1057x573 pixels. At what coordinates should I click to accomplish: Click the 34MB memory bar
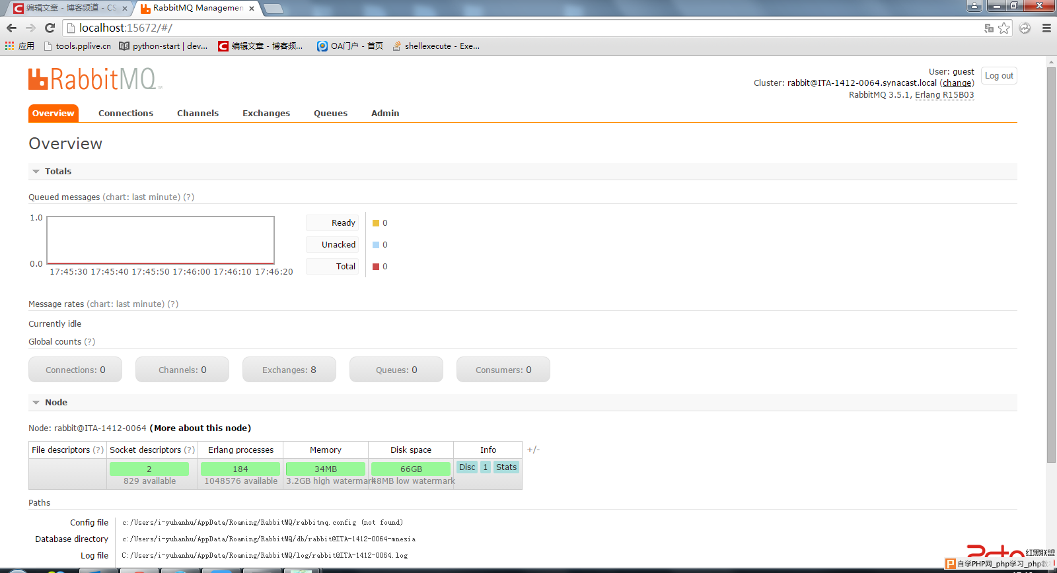click(326, 469)
